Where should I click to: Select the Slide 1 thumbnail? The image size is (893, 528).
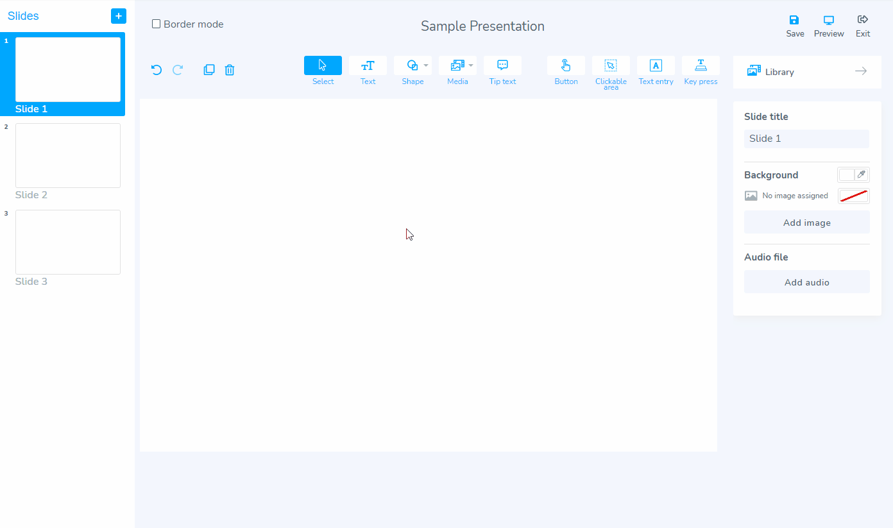68,69
